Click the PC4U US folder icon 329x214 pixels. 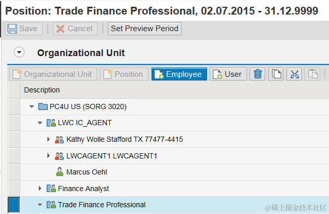coord(43,107)
